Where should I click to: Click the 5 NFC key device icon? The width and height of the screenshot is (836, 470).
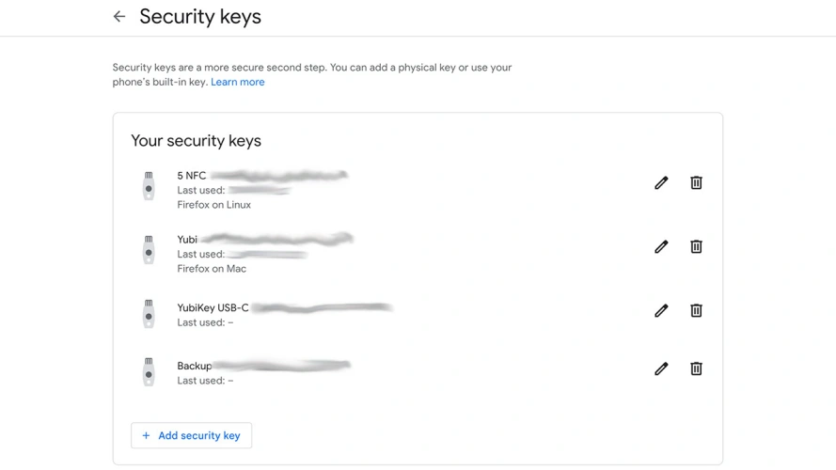(149, 186)
